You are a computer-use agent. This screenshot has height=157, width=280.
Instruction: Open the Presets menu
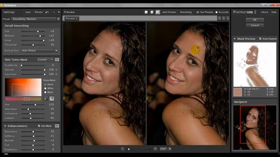[38, 12]
